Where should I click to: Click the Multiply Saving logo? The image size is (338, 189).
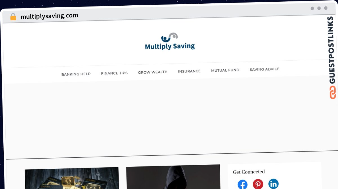(170, 41)
